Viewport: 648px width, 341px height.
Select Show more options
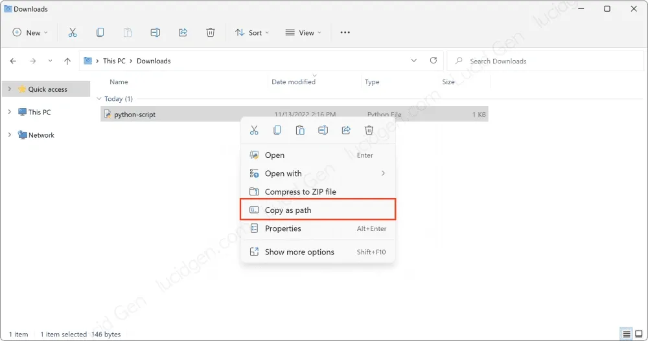pos(318,252)
